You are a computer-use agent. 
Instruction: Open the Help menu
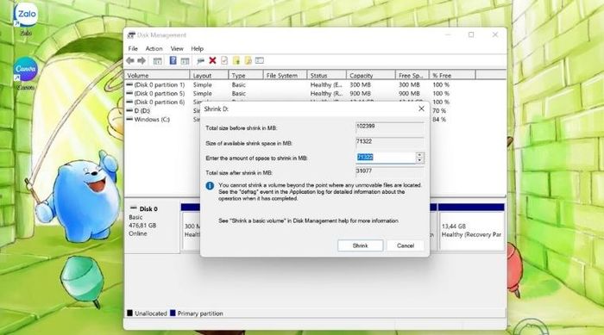click(198, 48)
